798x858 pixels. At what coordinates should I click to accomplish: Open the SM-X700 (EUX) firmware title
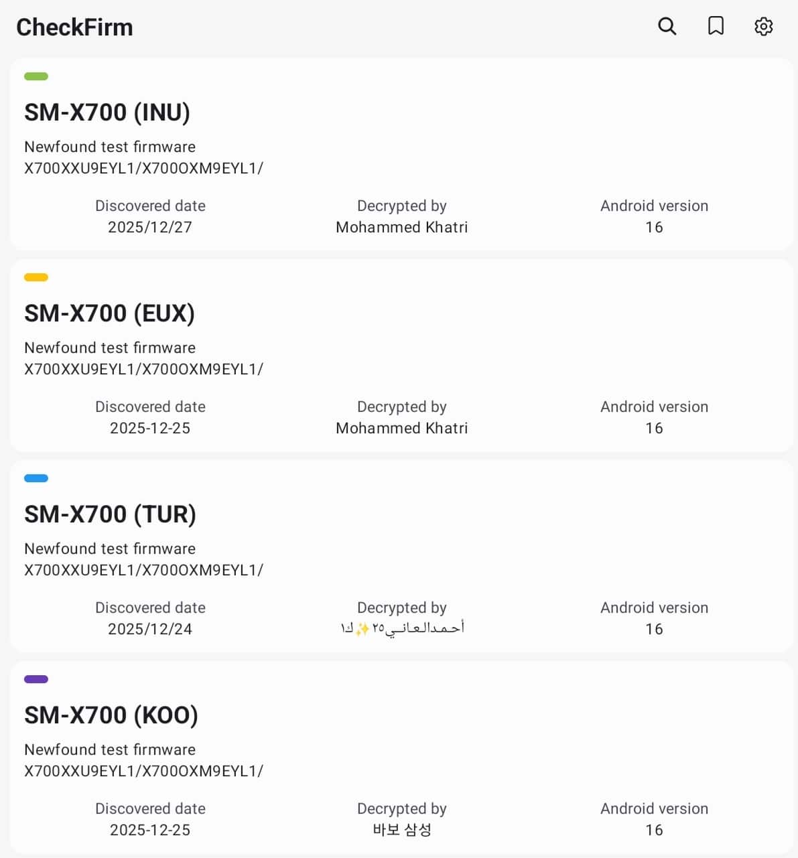click(x=109, y=313)
